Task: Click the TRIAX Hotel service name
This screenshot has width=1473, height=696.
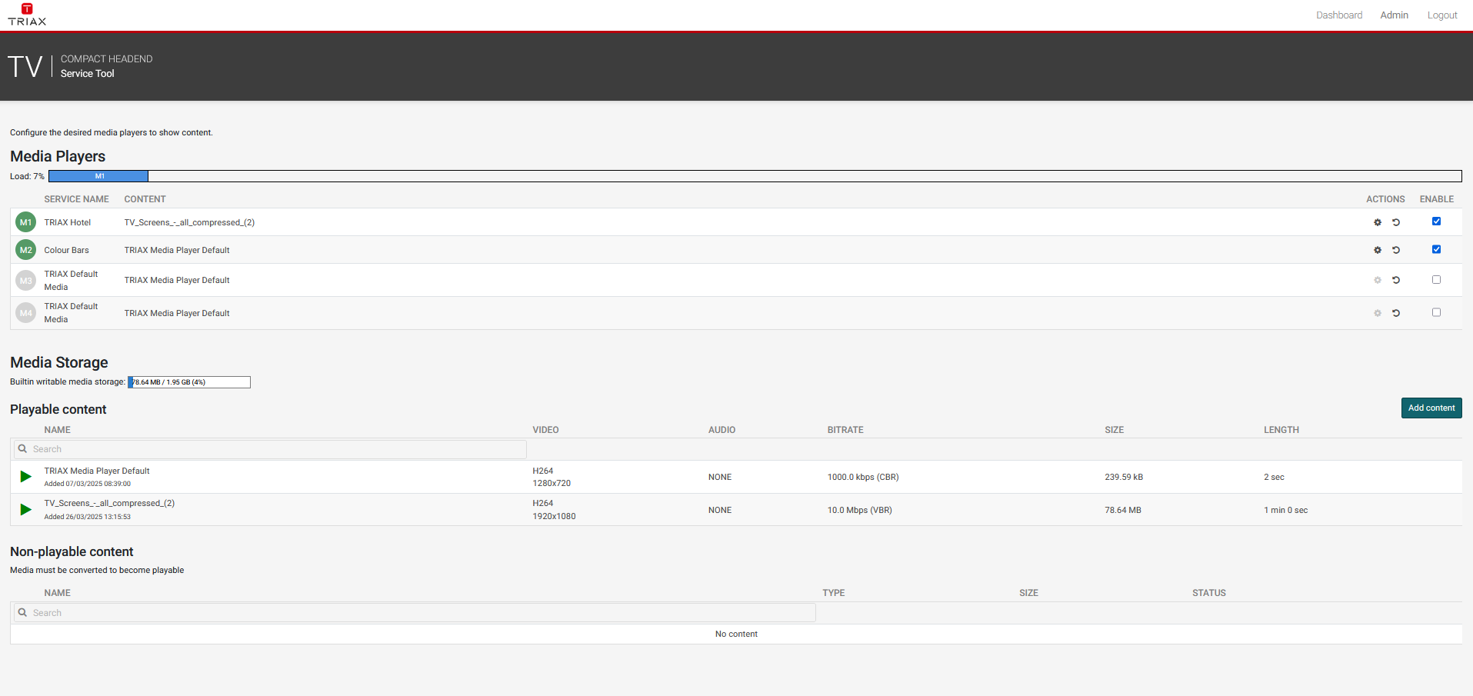Action: pyautogui.click(x=67, y=222)
